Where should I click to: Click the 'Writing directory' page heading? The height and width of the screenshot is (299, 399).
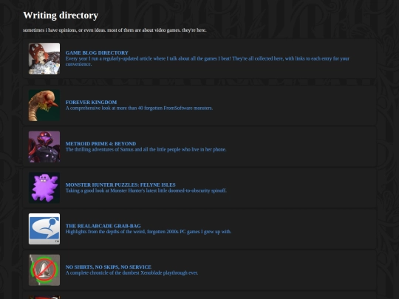coord(61,16)
